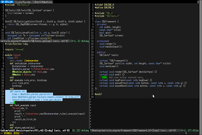Click the 'def store_native(obj)' line
Viewport: 202px width, 135px height.
22,128
